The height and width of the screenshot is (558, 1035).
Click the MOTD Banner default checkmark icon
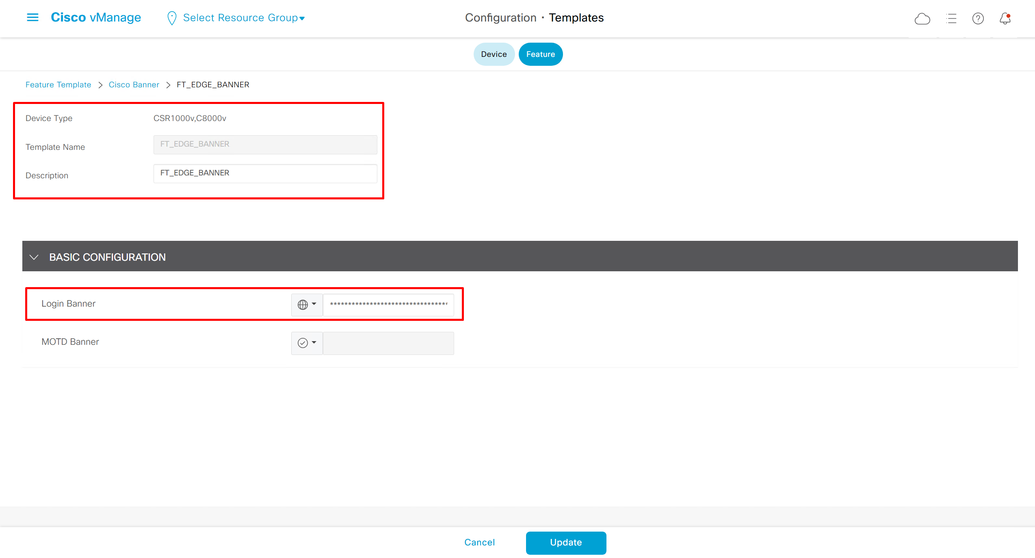point(303,343)
